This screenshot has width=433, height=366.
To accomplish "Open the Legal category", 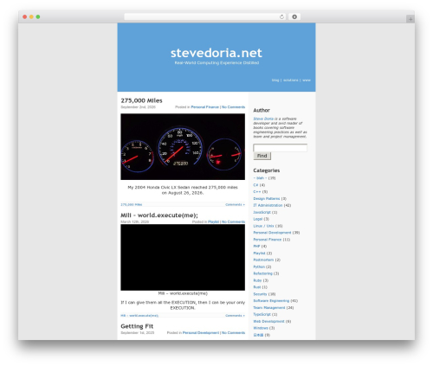I will pos(258,219).
